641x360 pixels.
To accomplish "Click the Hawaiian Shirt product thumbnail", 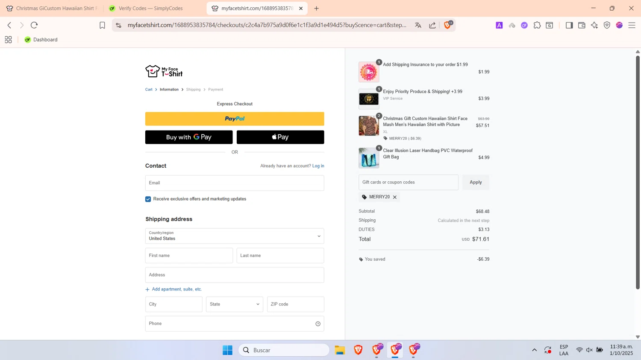I will 369,126.
